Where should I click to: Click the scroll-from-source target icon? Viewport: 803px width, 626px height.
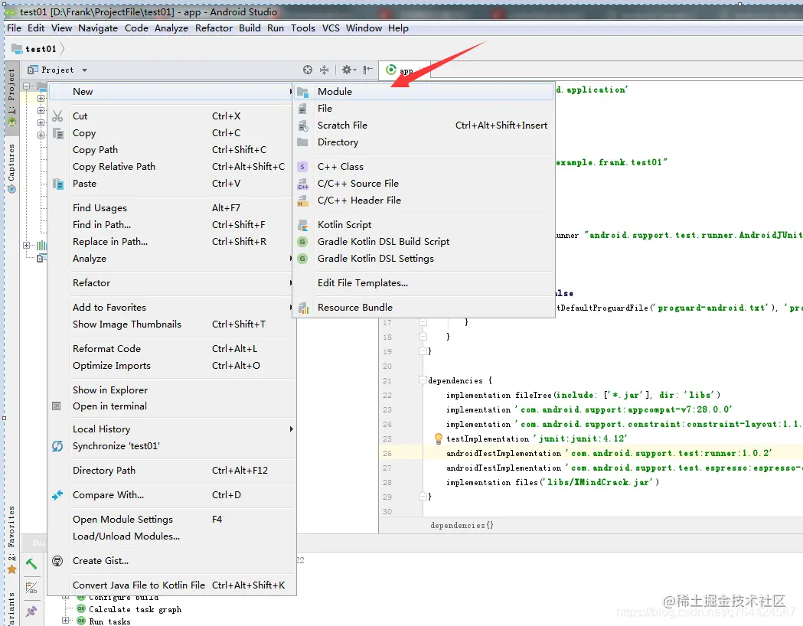point(307,70)
